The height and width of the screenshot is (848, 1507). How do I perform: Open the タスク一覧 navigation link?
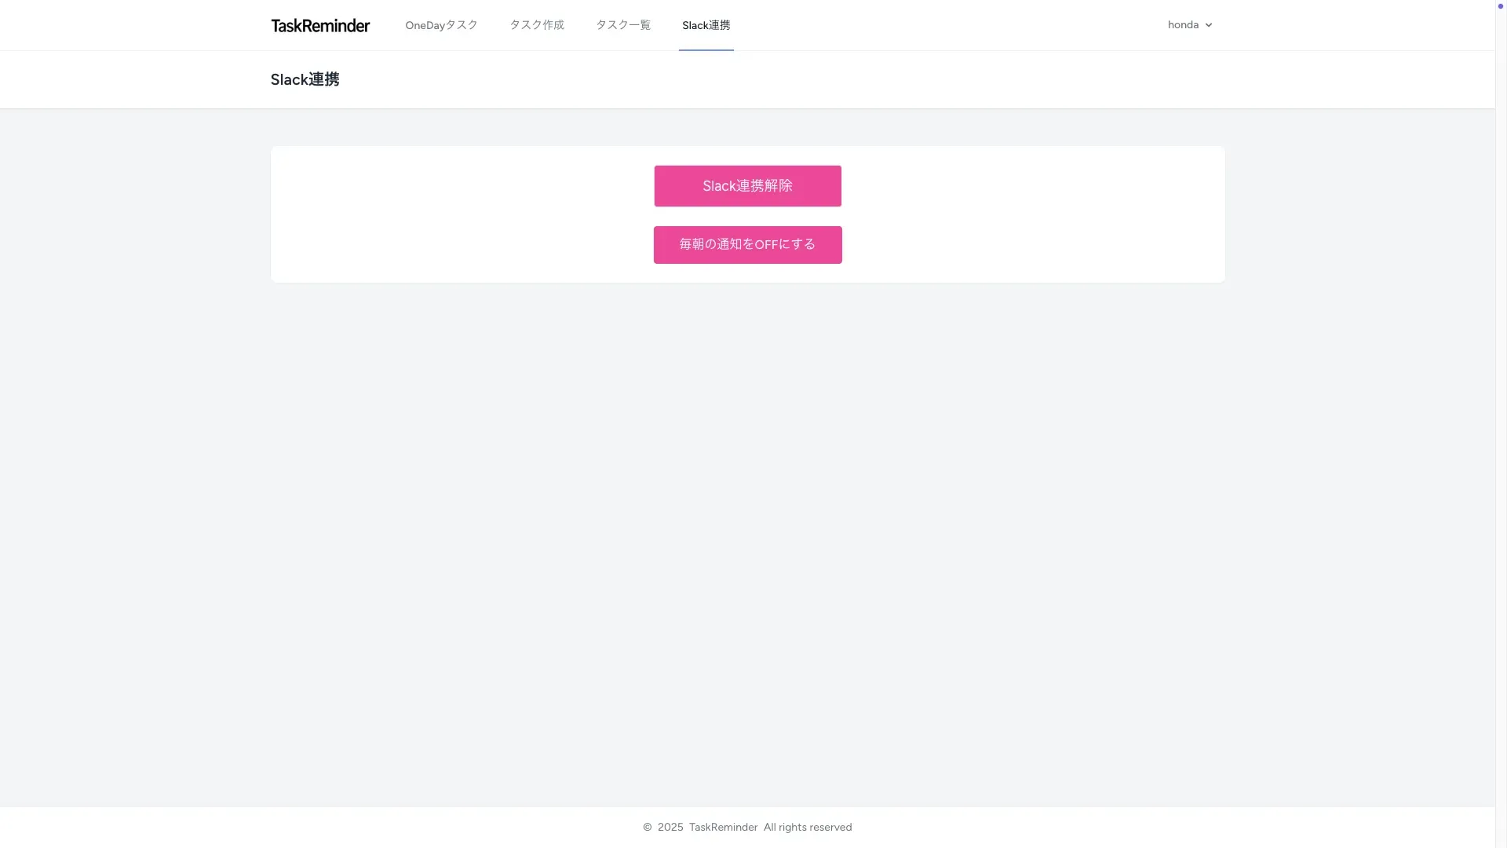tap(623, 25)
